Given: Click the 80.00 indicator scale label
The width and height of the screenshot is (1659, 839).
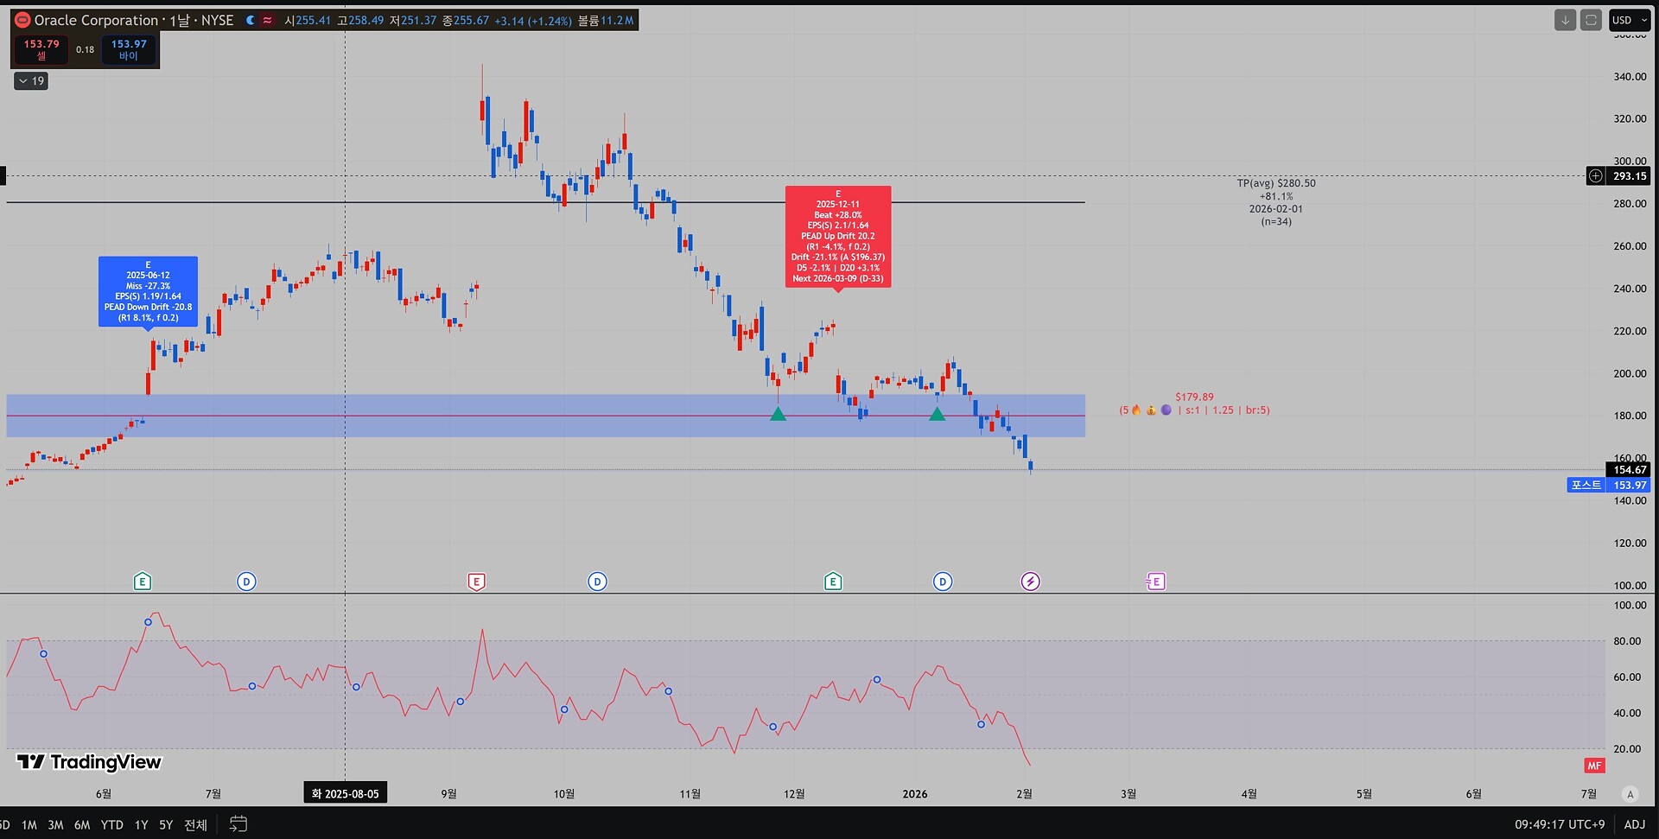Looking at the screenshot, I should coord(1627,641).
